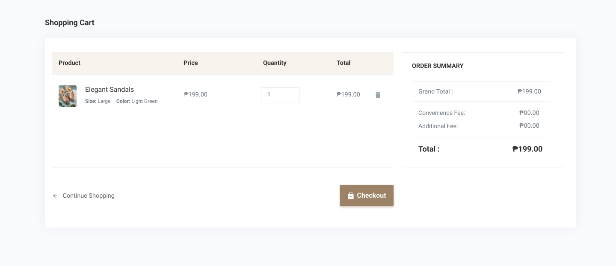This screenshot has width=616, height=266.
Task: Open the Elegant Sandals product thumbnail
Action: (68, 96)
